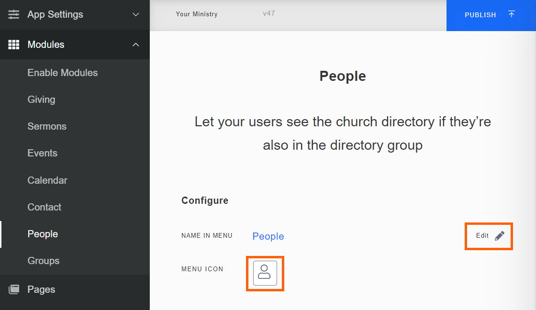Click the upload arrow icon on the Publish button

coord(511,14)
